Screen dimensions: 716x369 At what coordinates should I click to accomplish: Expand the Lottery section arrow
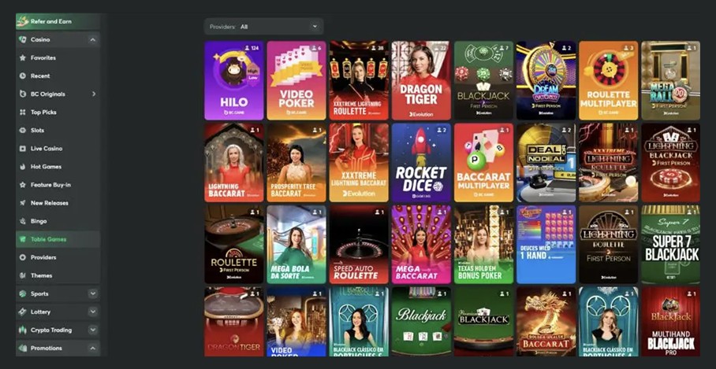(93, 312)
